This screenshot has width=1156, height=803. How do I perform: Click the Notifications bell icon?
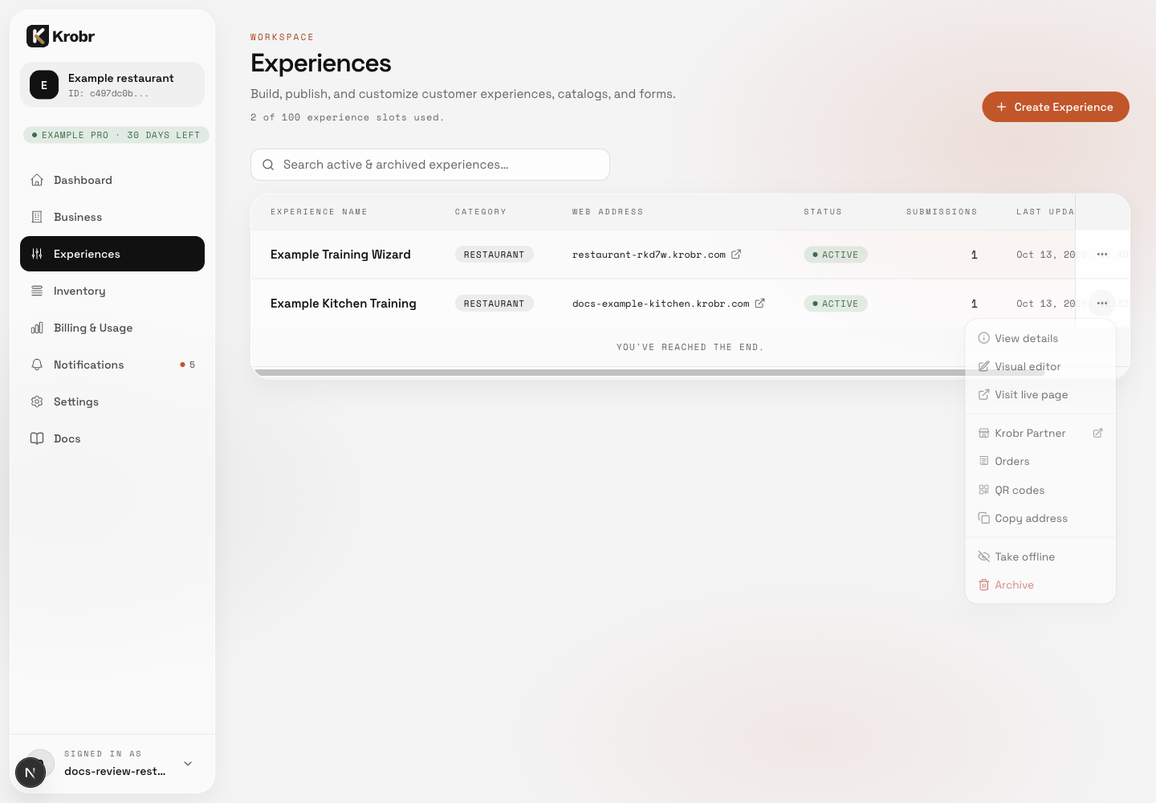point(37,365)
